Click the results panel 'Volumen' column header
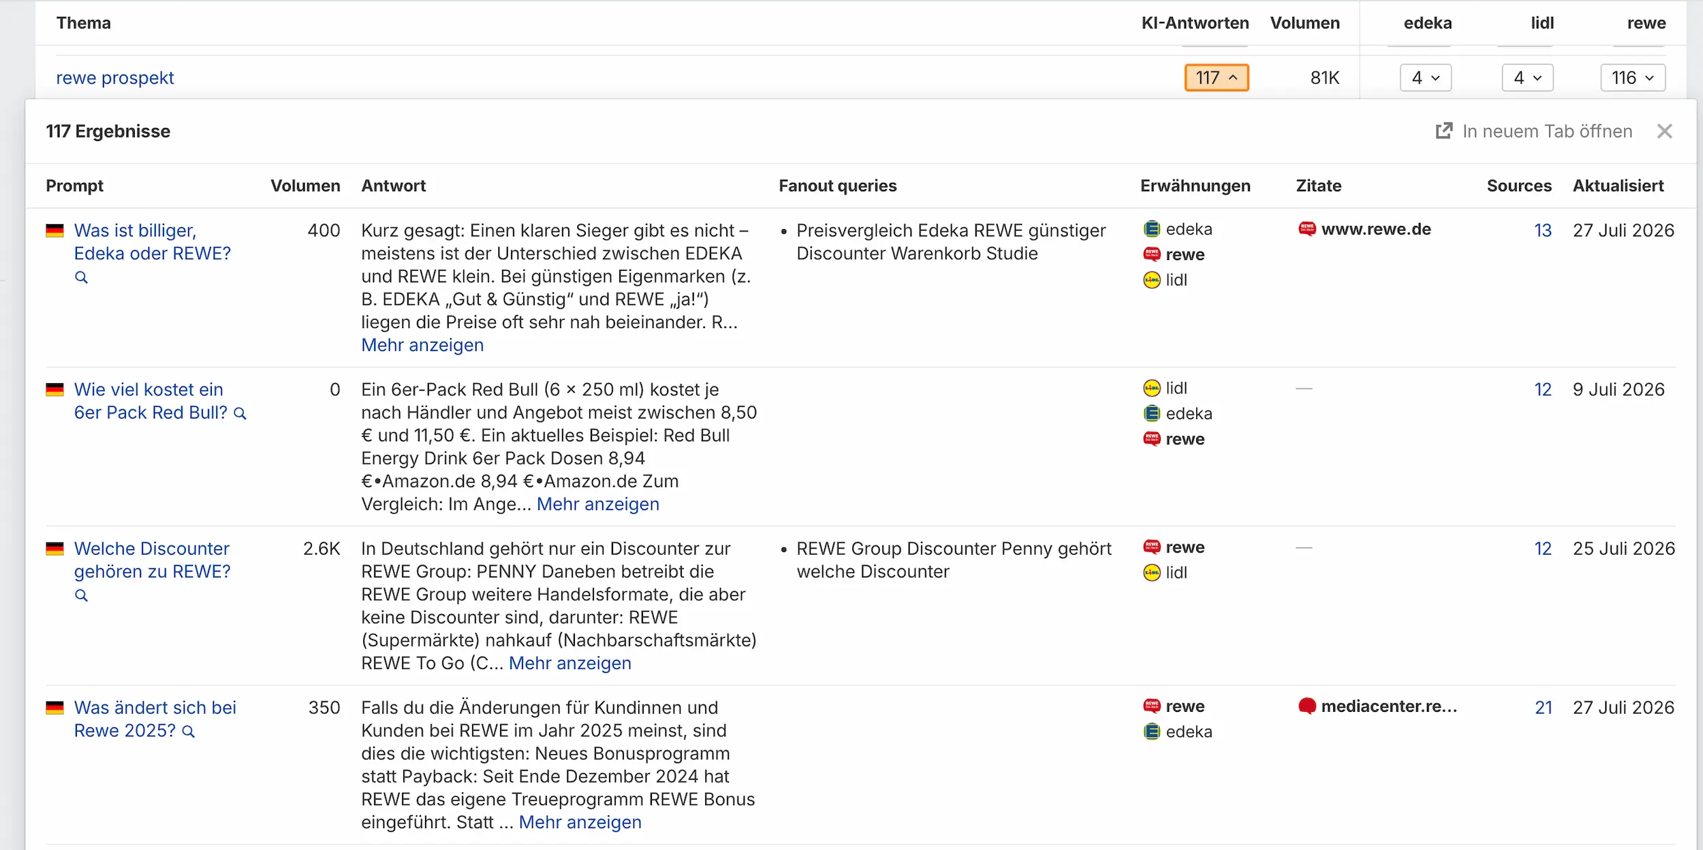 305,186
